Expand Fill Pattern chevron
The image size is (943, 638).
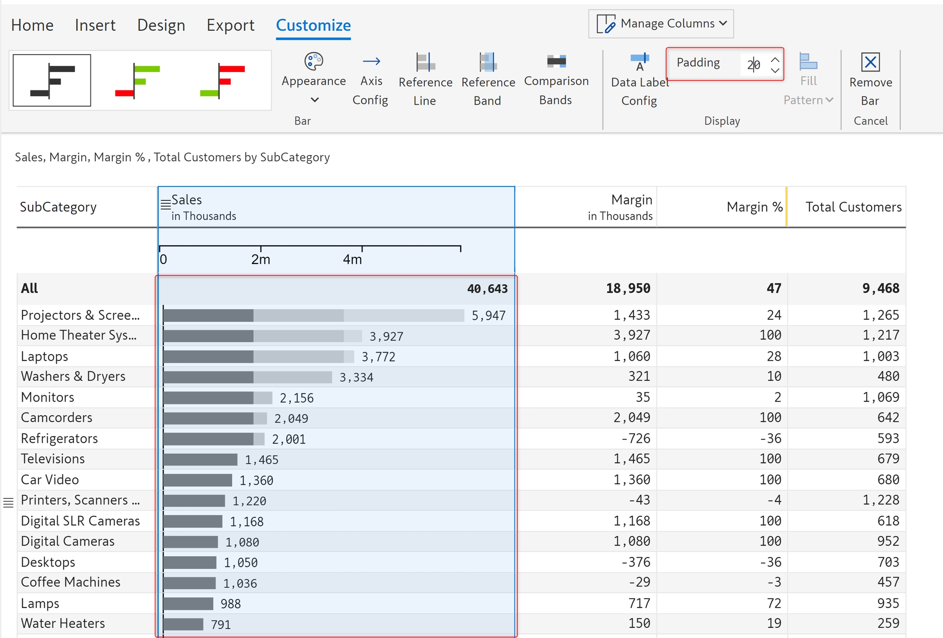[830, 100]
